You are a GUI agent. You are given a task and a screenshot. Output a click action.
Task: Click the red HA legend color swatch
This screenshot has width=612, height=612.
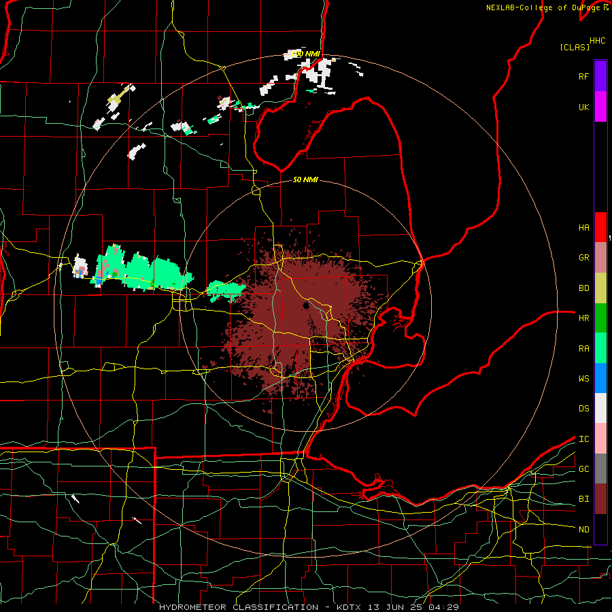[x=600, y=227]
